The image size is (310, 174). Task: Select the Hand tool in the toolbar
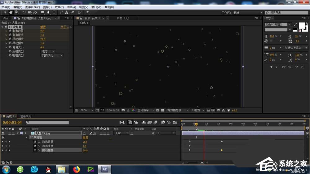pos(11,12)
